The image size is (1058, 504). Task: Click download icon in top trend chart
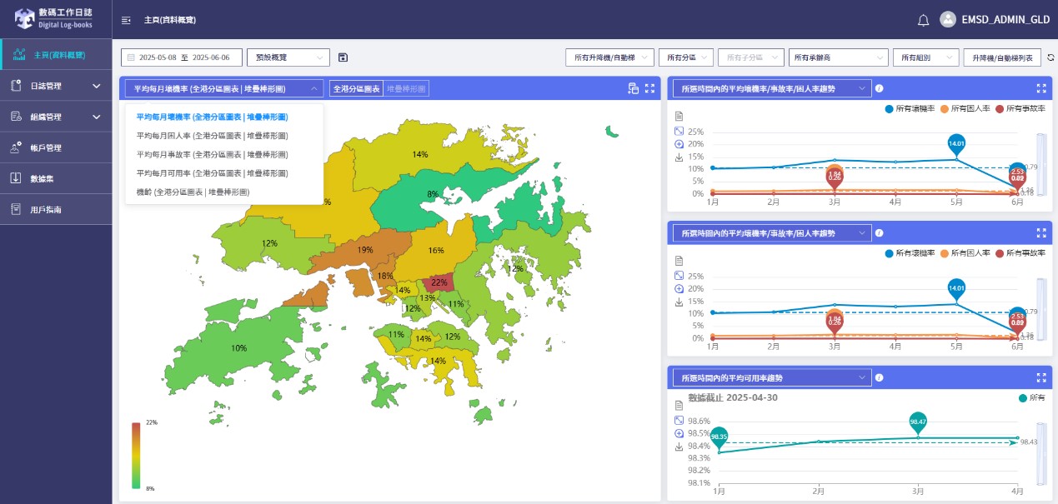pos(679,157)
